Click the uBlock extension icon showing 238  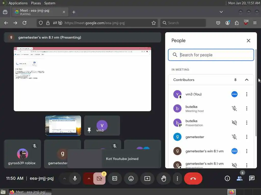246,23
